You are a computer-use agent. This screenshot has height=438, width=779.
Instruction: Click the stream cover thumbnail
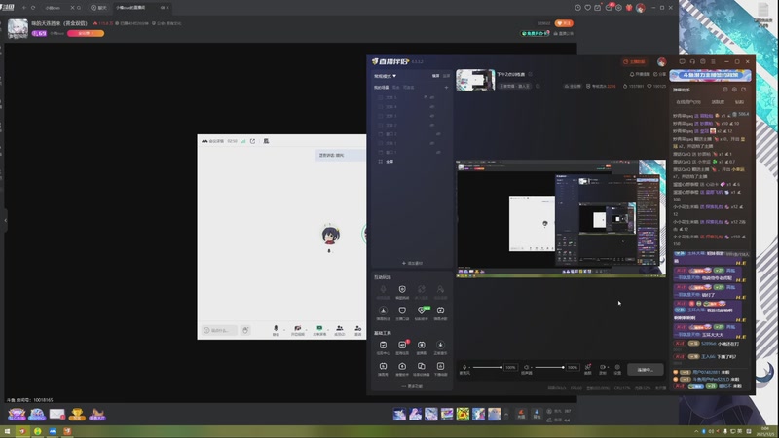click(475, 80)
